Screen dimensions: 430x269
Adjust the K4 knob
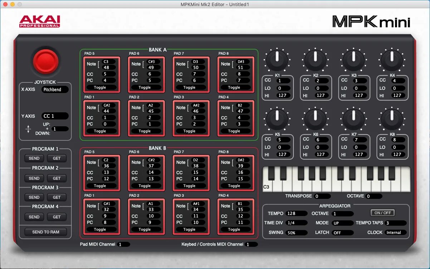tap(392, 60)
